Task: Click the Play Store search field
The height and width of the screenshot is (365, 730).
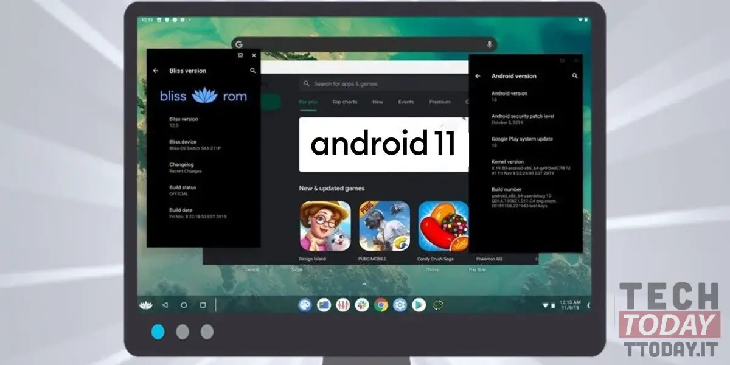Action: (383, 84)
